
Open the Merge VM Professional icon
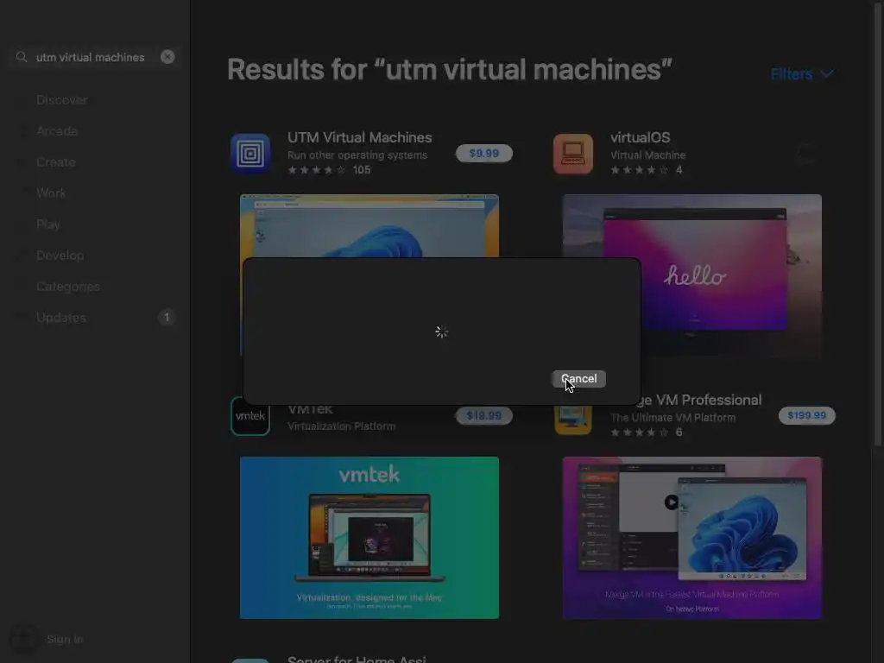tap(573, 420)
